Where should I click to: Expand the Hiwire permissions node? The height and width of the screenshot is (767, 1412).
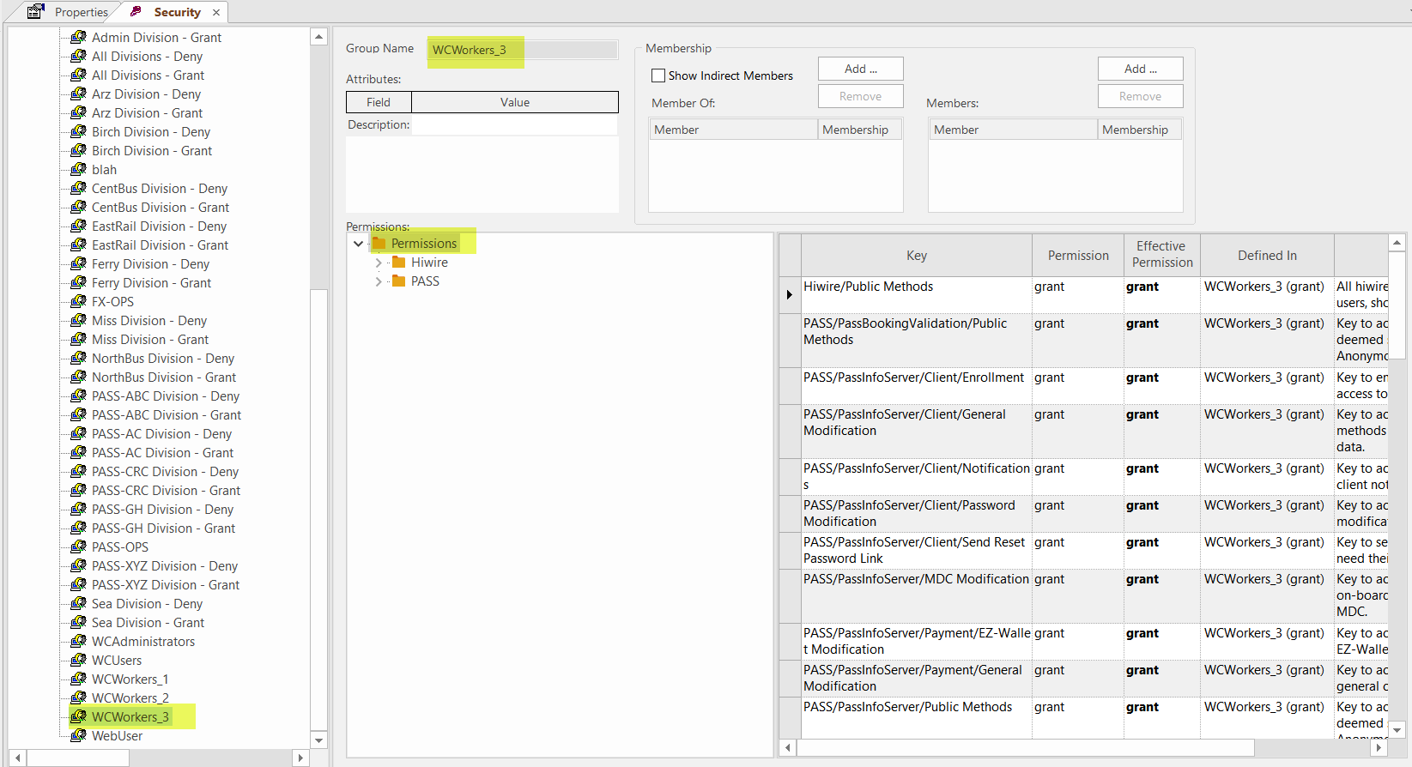pyautogui.click(x=379, y=263)
